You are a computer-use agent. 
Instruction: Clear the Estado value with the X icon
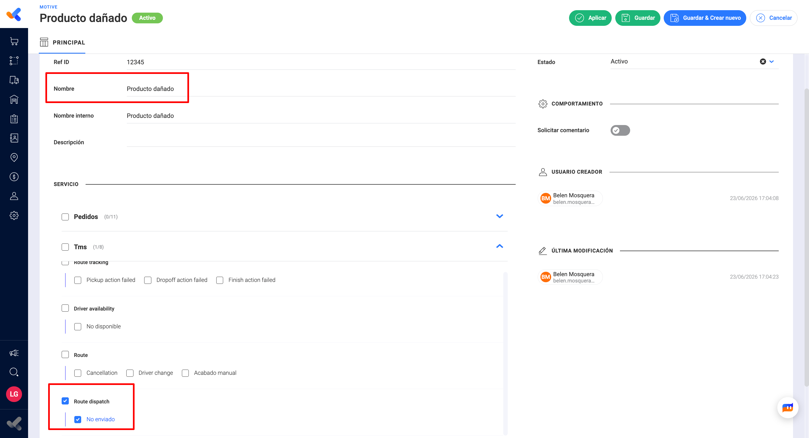763,62
